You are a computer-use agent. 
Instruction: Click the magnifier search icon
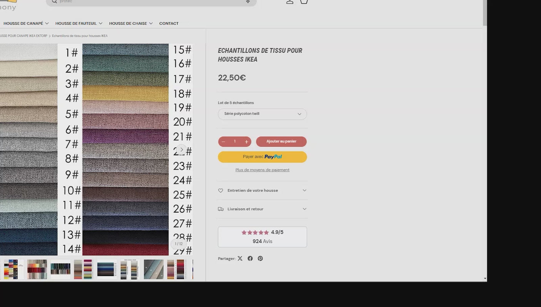pos(54,2)
